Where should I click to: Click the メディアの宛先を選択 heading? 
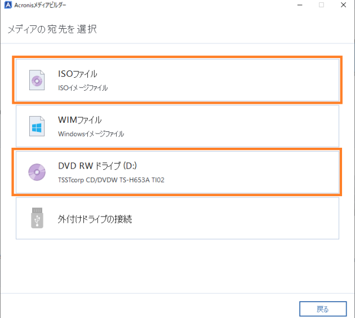[52, 29]
